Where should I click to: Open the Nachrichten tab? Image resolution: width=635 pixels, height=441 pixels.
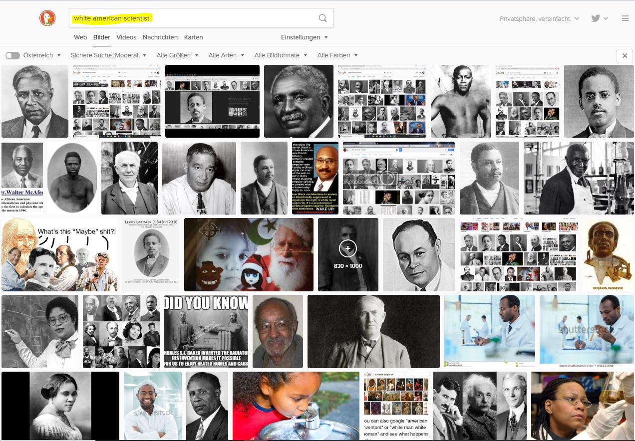[160, 37]
